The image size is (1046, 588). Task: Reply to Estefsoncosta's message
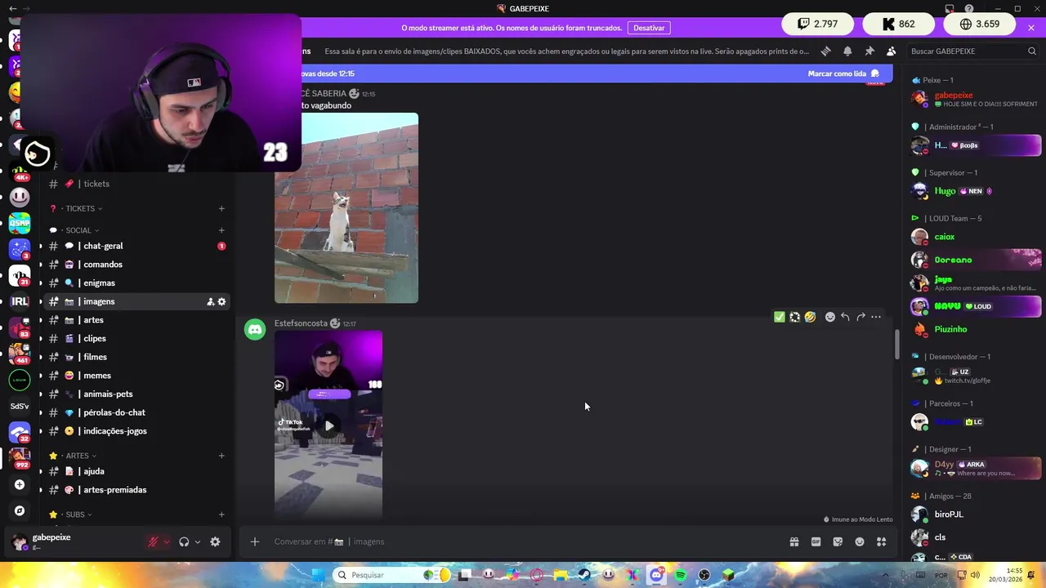coord(845,317)
